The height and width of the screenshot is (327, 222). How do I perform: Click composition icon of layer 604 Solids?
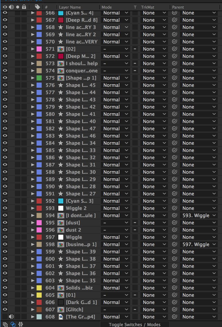61,288
